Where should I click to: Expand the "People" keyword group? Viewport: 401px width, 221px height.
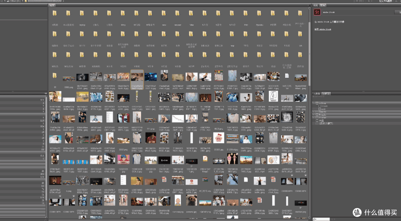click(x=314, y=115)
